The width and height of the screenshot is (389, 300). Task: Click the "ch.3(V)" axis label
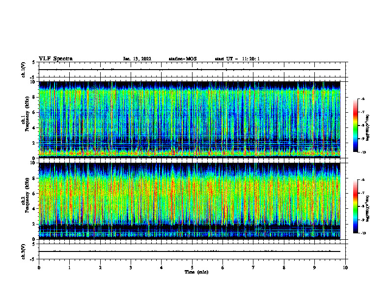click(x=23, y=251)
